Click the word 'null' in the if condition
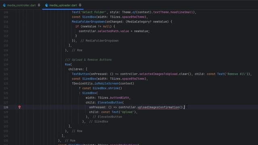Screen dimensions: 258x145 tap(106, 27)
